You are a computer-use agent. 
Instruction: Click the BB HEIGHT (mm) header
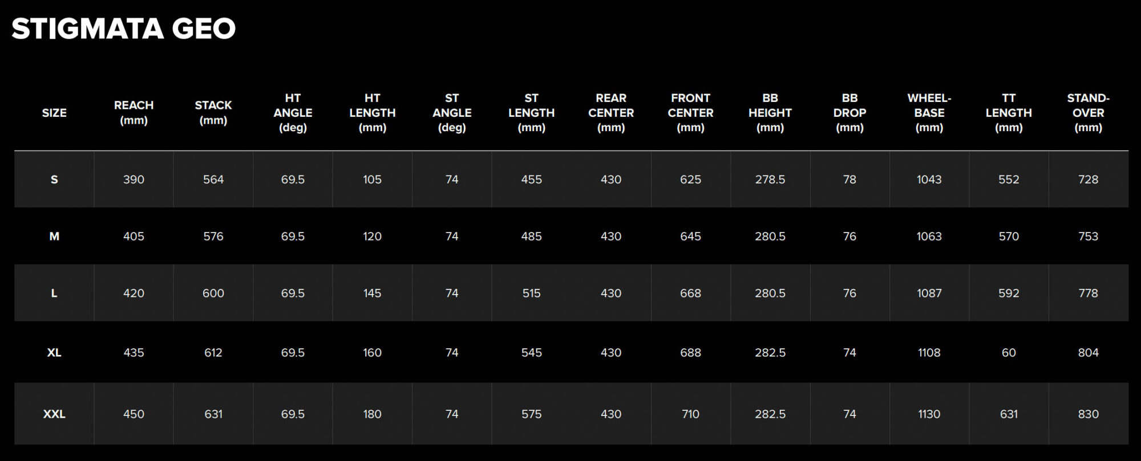(x=770, y=113)
